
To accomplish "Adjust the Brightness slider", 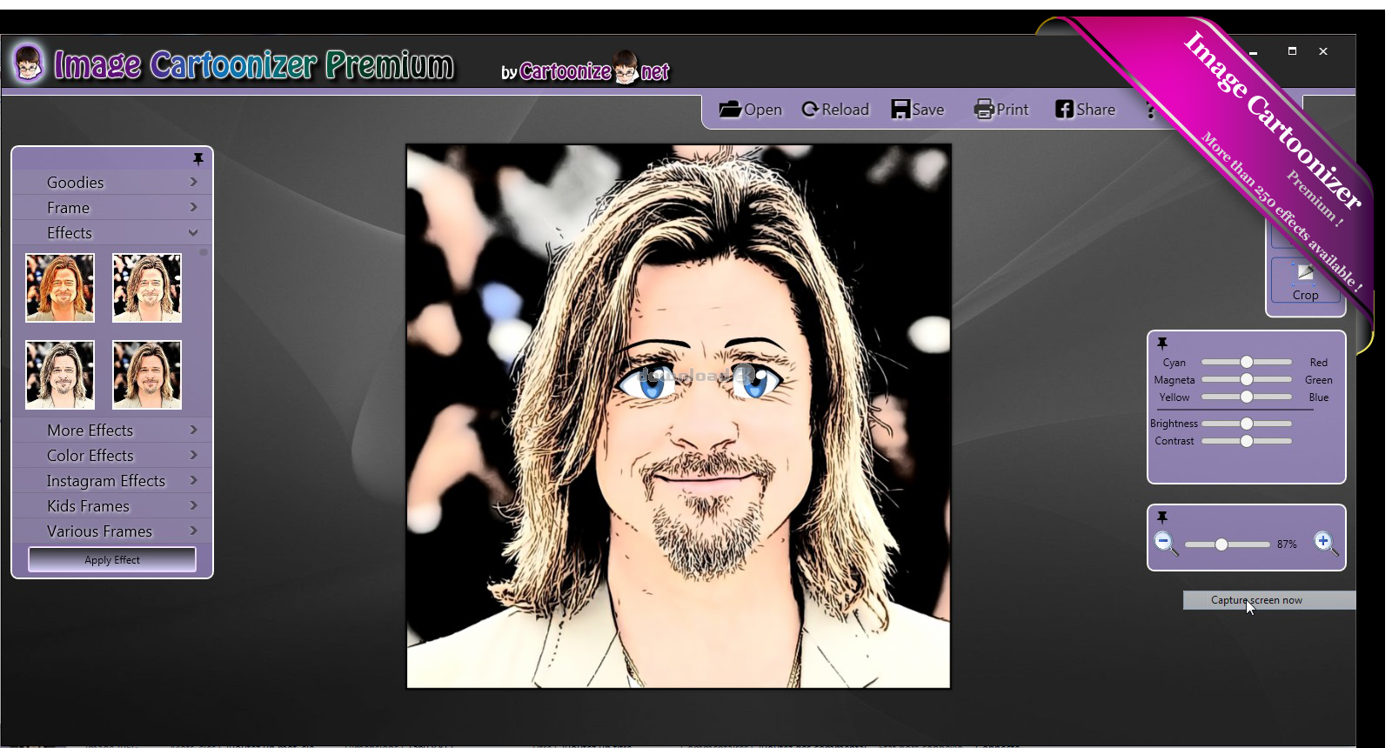I will tap(1247, 424).
